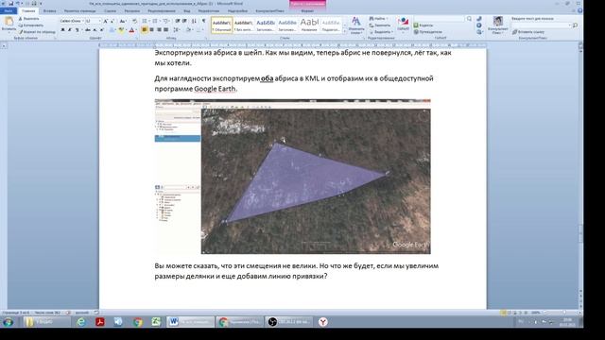
Task: Open the Файл (File) tab
Action: click(9, 10)
